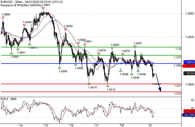Click the 1.0815 low label
Viewport: 195px width, 127px height.
pyautogui.click(x=92, y=87)
